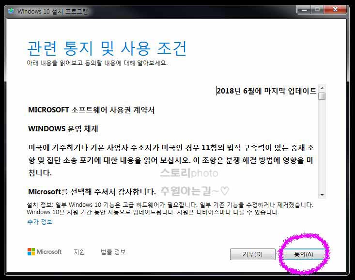The image size is (355, 280).
Task: Click the license scrollbar up arrow
Action: pyautogui.click(x=322, y=88)
